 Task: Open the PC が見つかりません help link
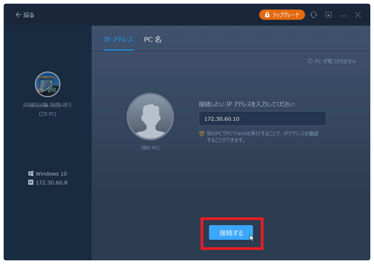coord(332,61)
